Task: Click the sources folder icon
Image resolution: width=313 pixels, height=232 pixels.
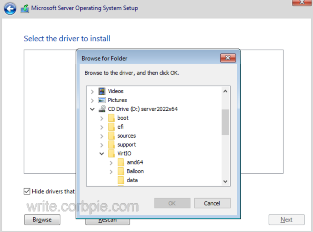Action: tap(111, 136)
